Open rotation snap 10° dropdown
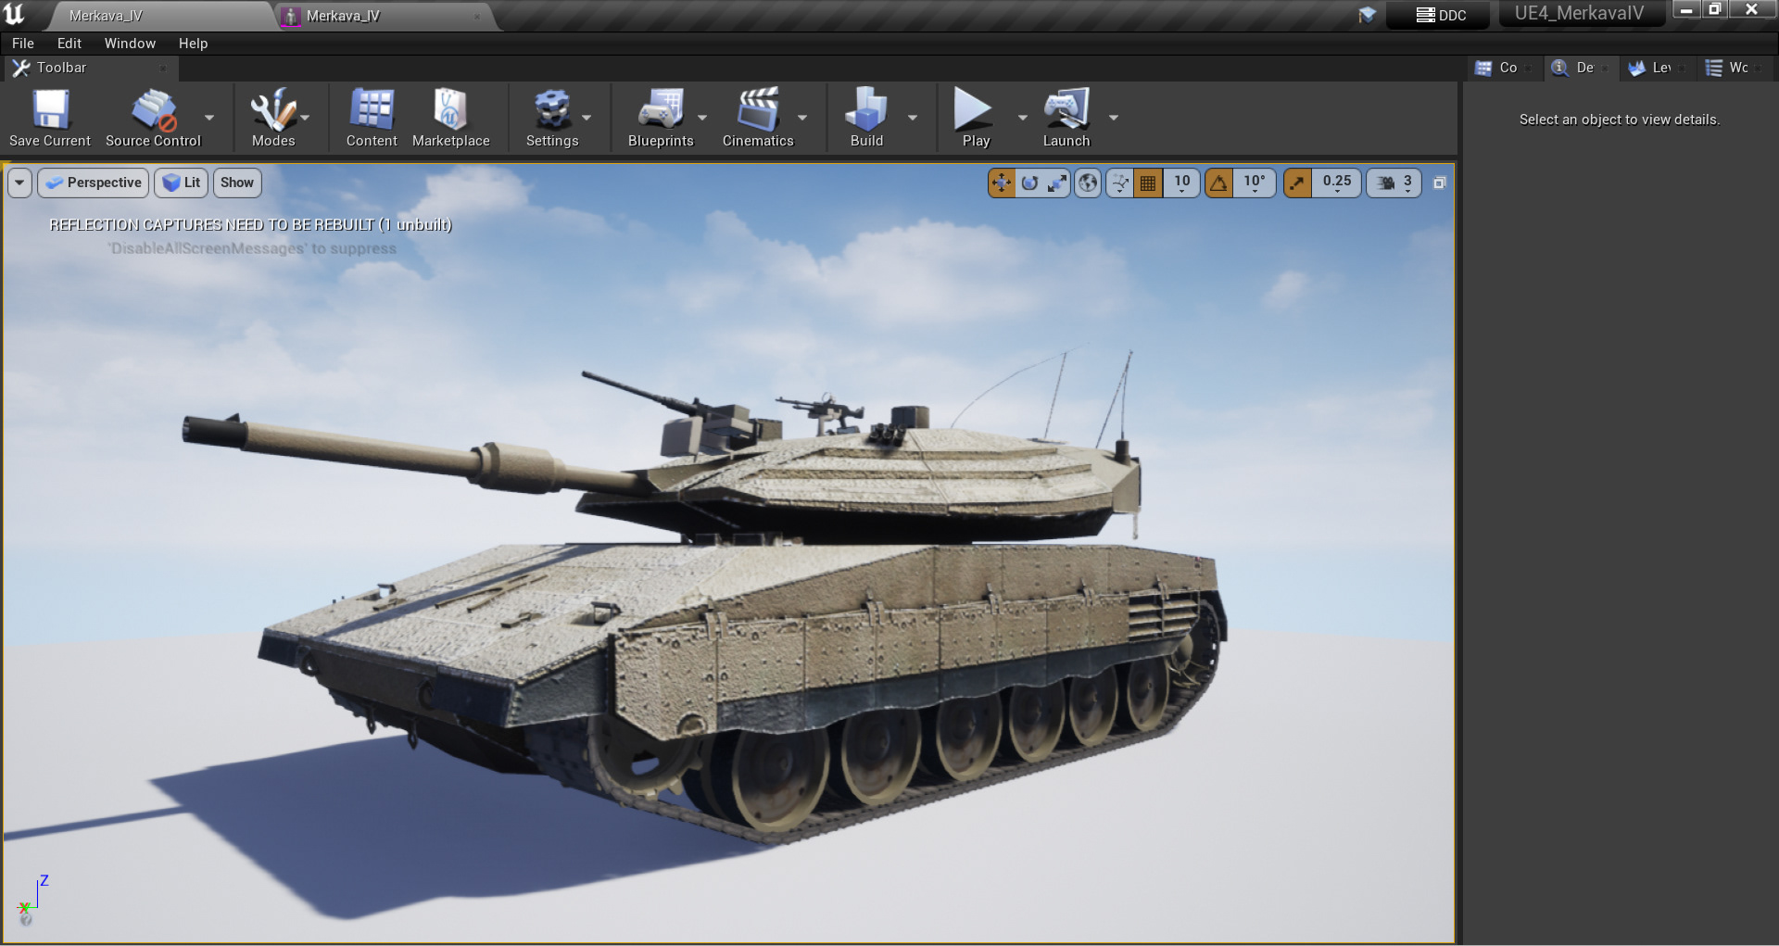The image size is (1779, 946). pyautogui.click(x=1255, y=183)
